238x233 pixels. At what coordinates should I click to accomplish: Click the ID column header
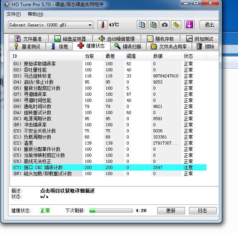(x=46, y=56)
